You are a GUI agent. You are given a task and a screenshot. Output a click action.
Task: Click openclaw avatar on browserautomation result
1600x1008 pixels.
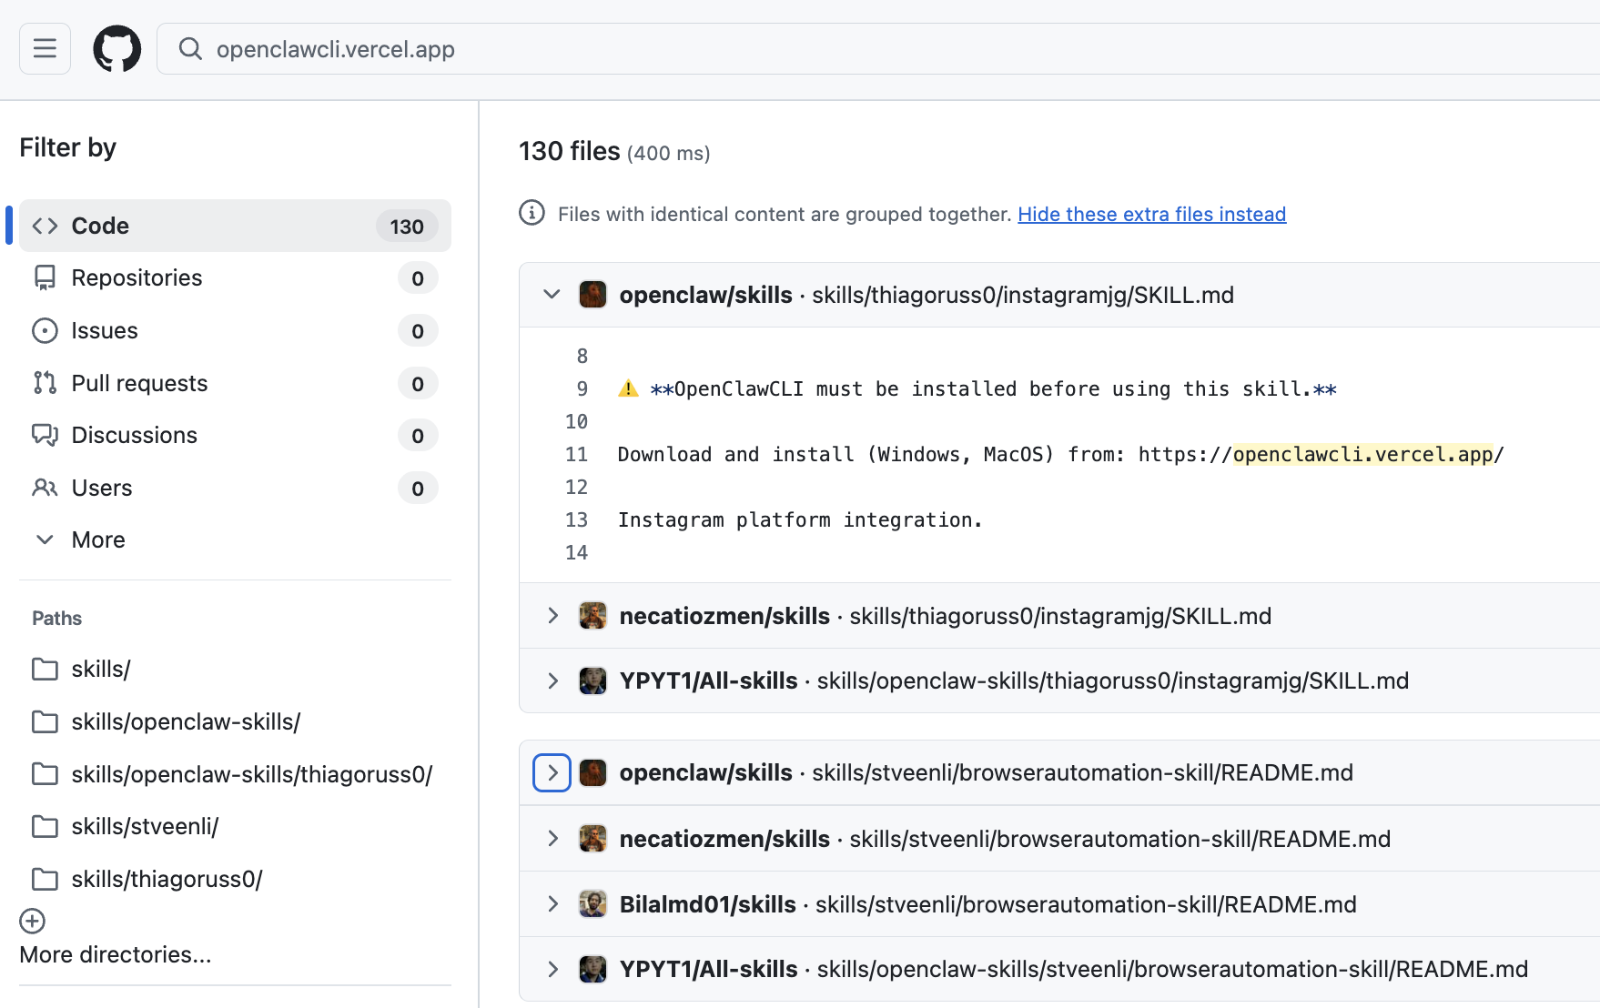coord(593,772)
